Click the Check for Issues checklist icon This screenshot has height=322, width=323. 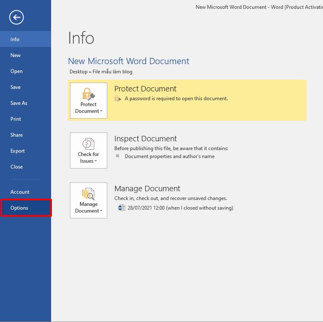click(x=88, y=144)
